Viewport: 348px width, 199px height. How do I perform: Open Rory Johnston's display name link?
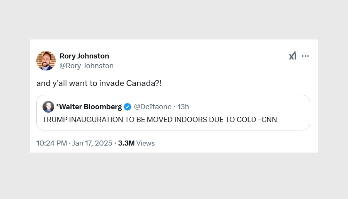pos(84,56)
